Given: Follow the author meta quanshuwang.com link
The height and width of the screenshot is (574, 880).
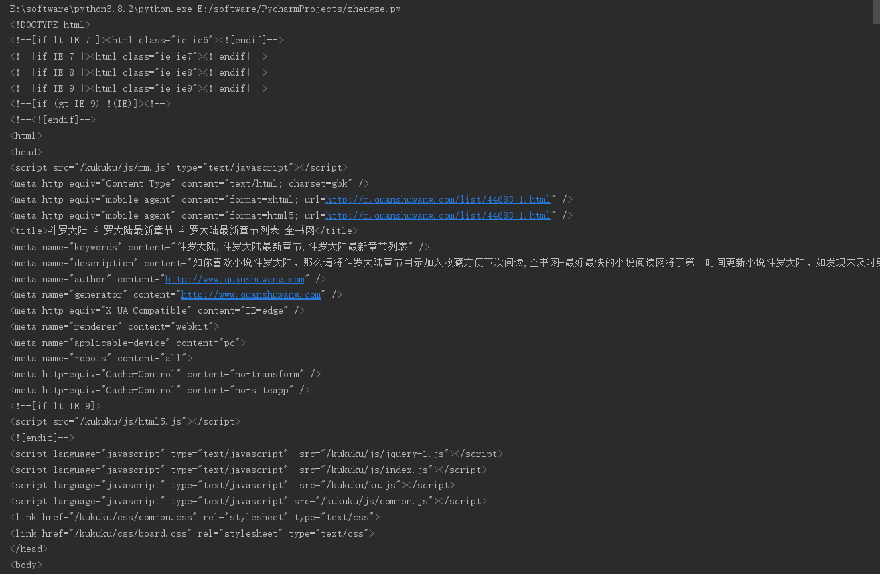Looking at the screenshot, I should tap(235, 279).
